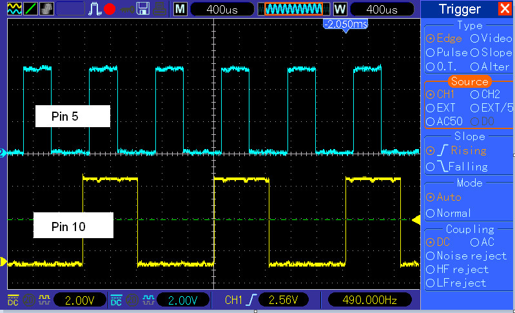Click the 490.000Hz frequency readout
Image resolution: width=515 pixels, height=313 pixels.
tap(370, 300)
